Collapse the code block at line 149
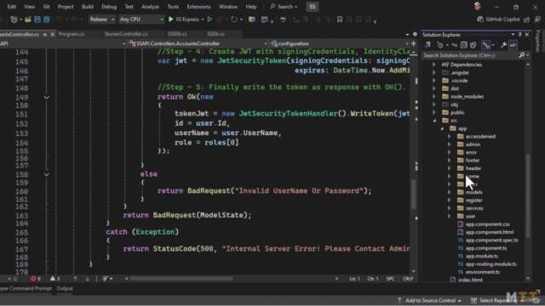 (46, 98)
